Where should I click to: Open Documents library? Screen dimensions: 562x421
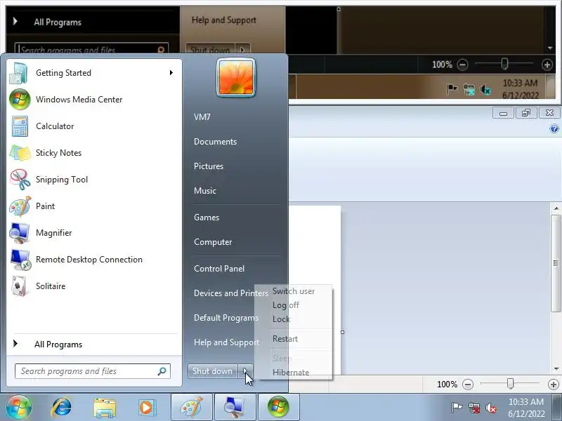pos(216,142)
